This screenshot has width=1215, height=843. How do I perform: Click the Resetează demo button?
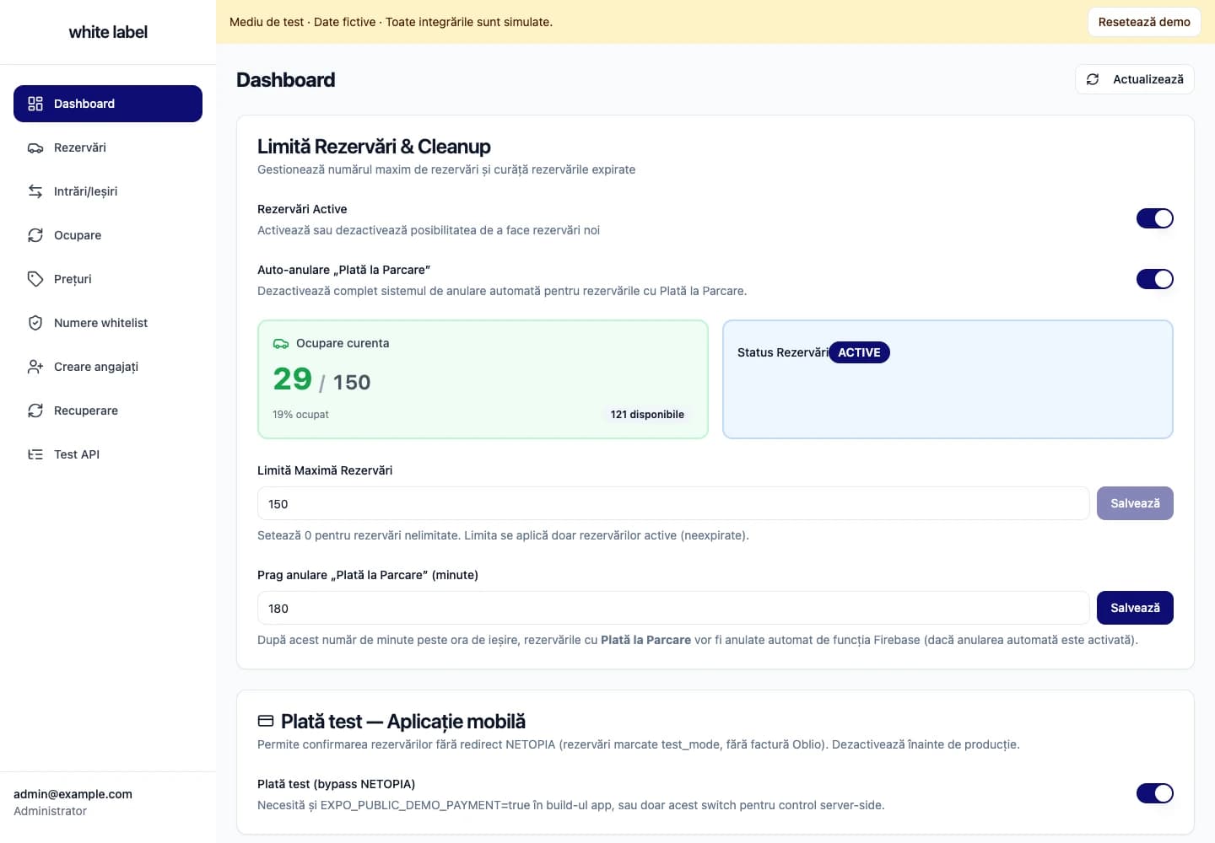click(x=1144, y=22)
